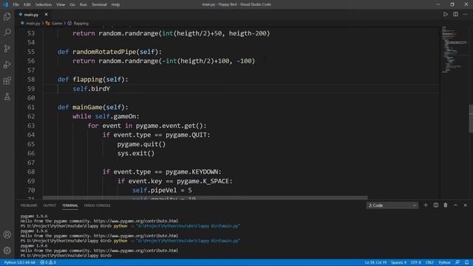Click the feedback icon in status bar
Image resolution: width=473 pixels, height=266 pixels.
[457, 262]
